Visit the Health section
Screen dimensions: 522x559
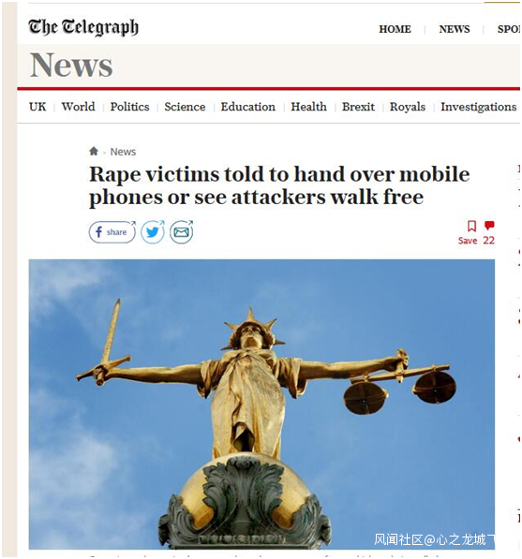pyautogui.click(x=308, y=107)
